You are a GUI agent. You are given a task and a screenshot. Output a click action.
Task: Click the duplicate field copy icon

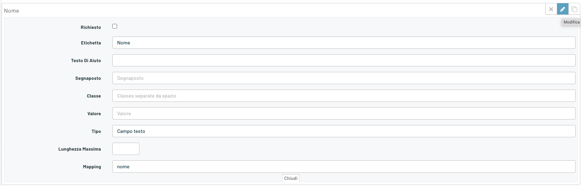pyautogui.click(x=574, y=9)
